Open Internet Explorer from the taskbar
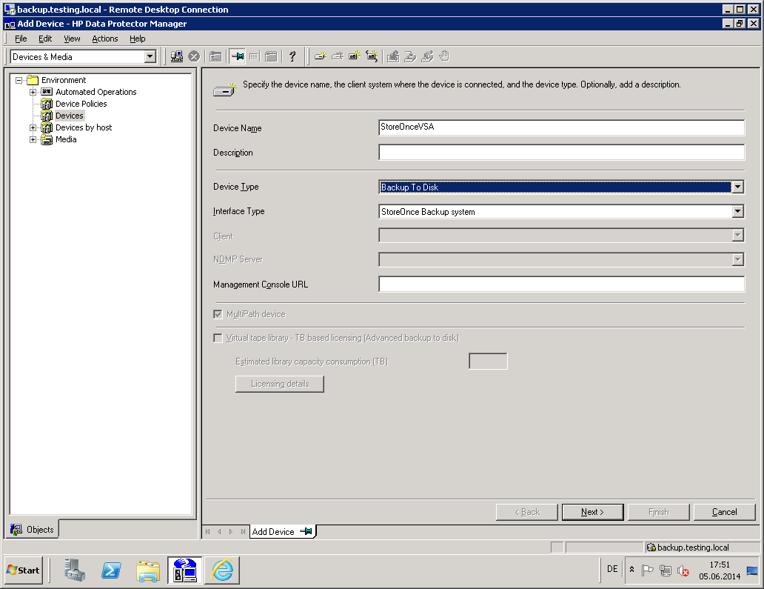Viewport: 764px width, 589px height. pos(222,570)
